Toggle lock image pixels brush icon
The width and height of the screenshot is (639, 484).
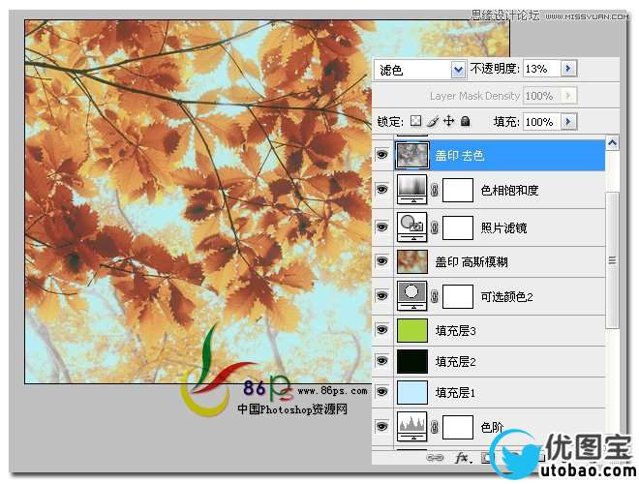click(x=433, y=121)
